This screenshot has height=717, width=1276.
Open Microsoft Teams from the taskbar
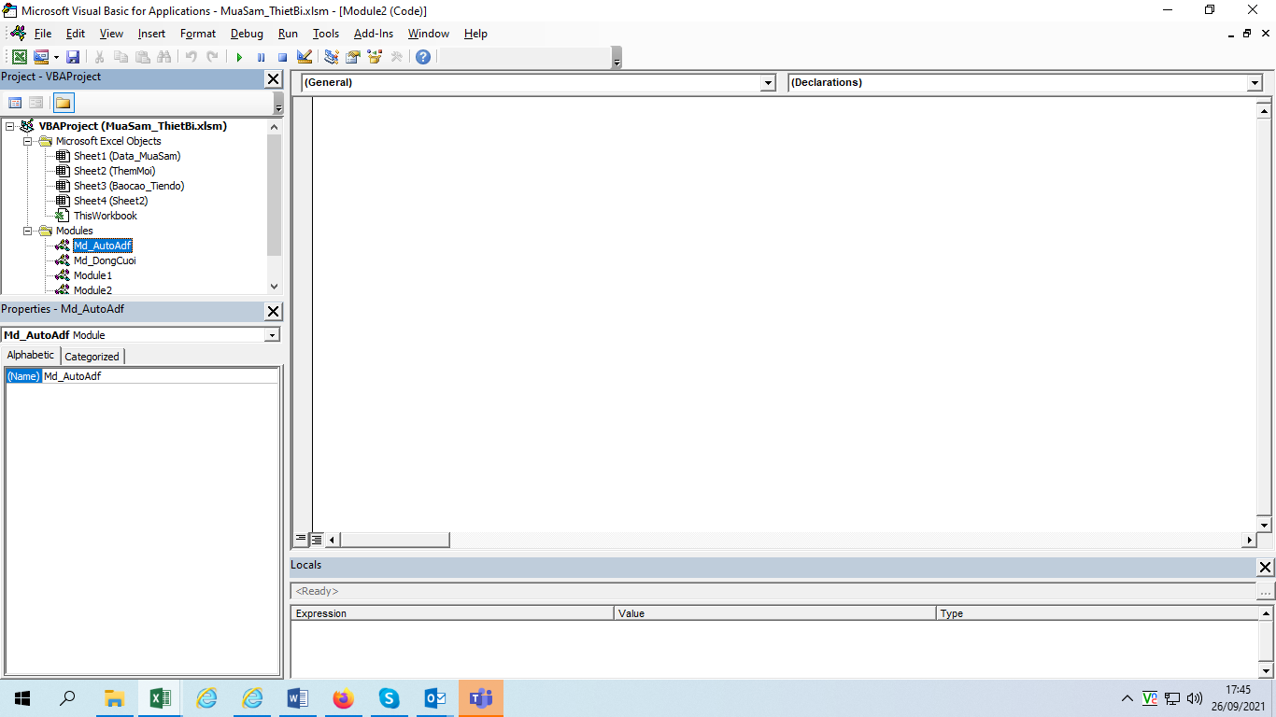click(x=481, y=698)
